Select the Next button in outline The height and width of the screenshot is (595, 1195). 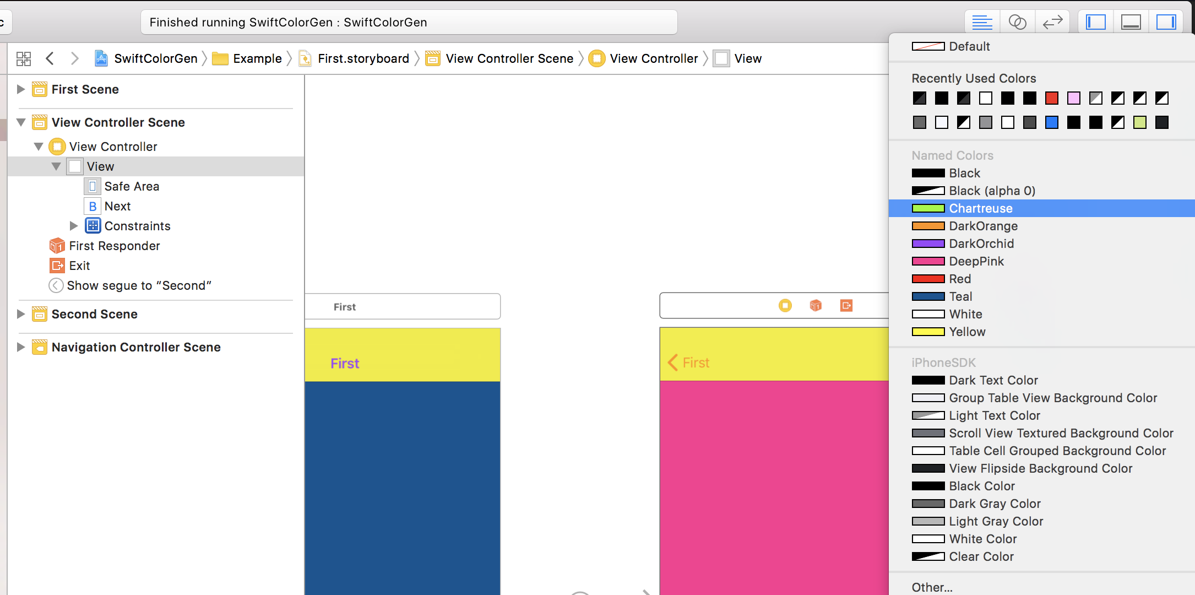[x=117, y=206]
